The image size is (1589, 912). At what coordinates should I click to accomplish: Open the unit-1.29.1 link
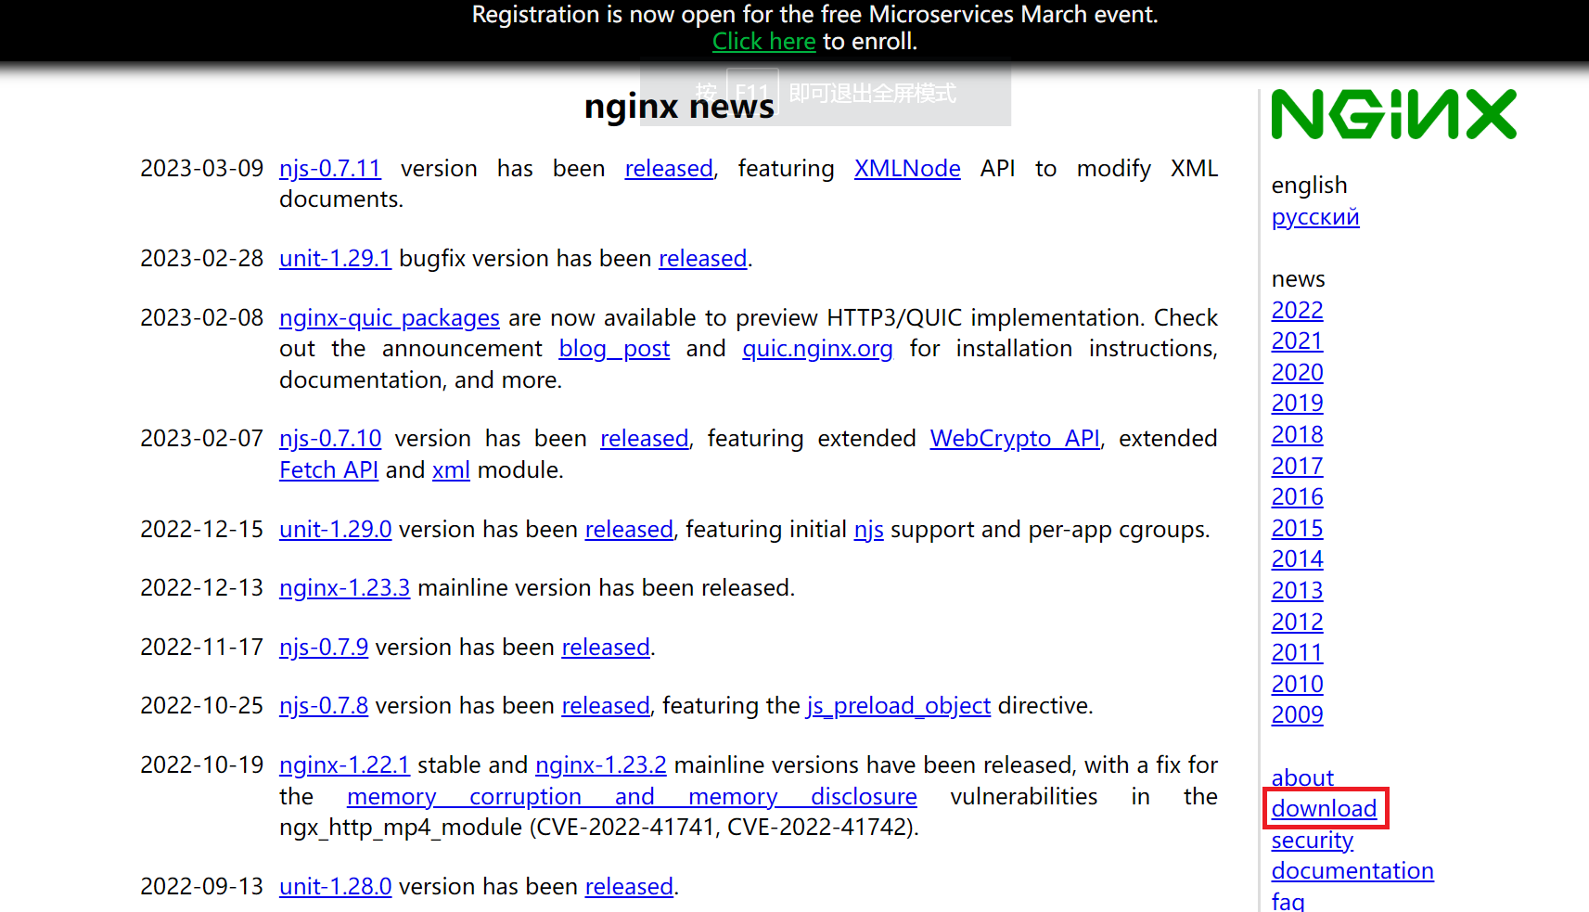point(335,259)
